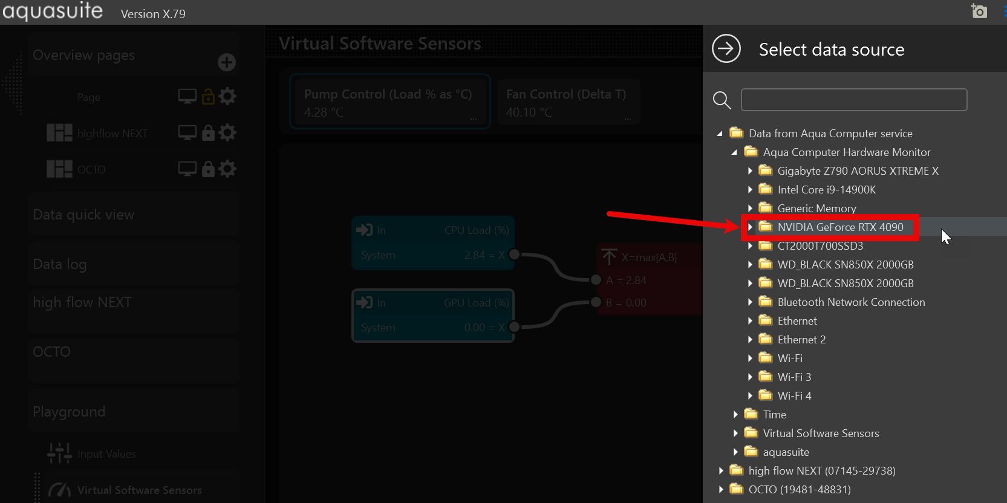Select the Virtual Software Sensors tree folder
The width and height of the screenshot is (1007, 503).
pos(820,433)
